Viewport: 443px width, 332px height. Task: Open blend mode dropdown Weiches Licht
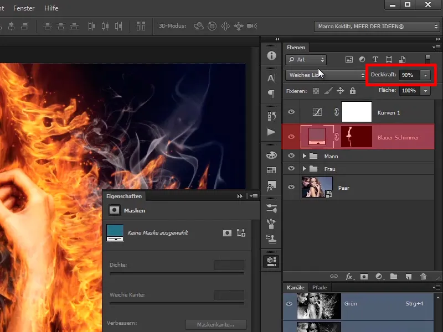tap(327, 75)
